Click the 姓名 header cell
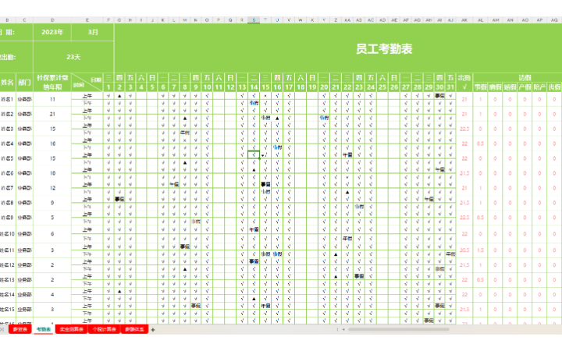 pyautogui.click(x=7, y=83)
